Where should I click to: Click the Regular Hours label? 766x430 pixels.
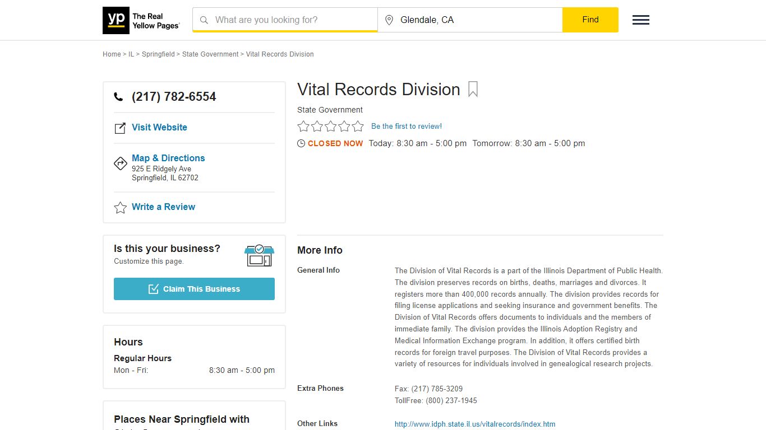pos(142,358)
